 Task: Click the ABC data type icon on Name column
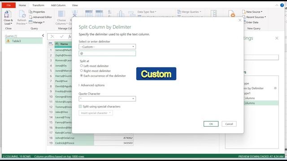tap(57, 44)
